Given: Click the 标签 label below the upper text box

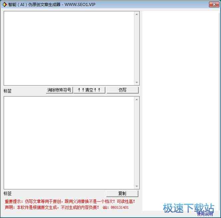Looking at the screenshot, I should tap(7, 91).
